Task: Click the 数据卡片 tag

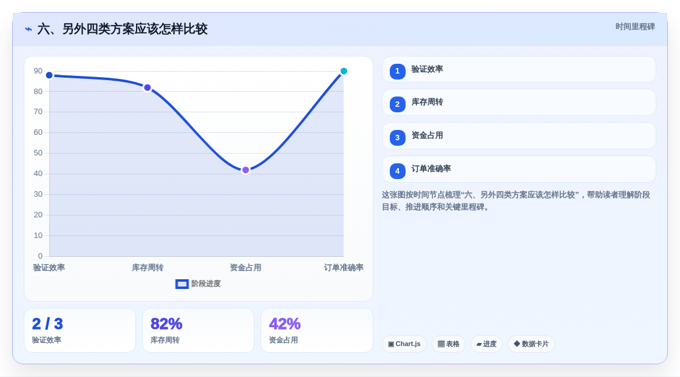Action: click(x=531, y=344)
